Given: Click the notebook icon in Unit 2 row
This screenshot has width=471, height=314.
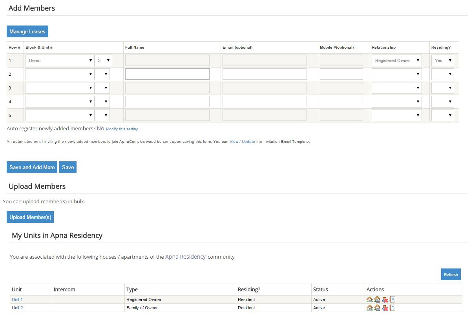Looking at the screenshot, I should (392, 308).
